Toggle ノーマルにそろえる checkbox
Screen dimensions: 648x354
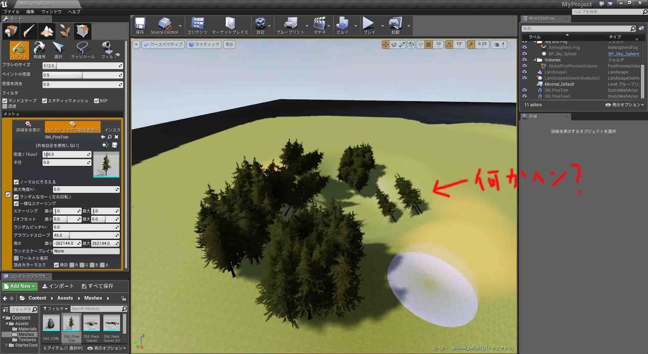tap(16, 182)
